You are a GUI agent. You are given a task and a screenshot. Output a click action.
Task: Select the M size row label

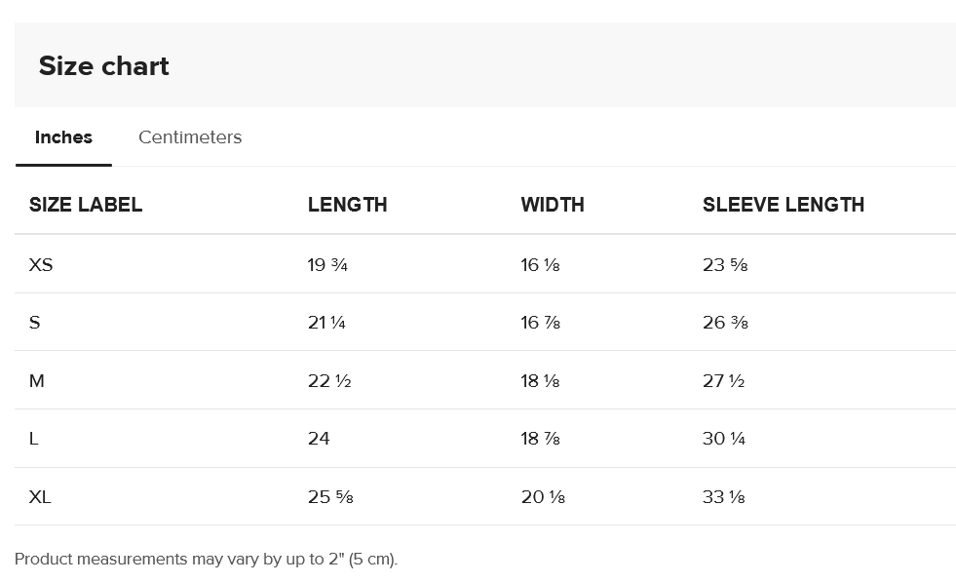[x=37, y=380]
